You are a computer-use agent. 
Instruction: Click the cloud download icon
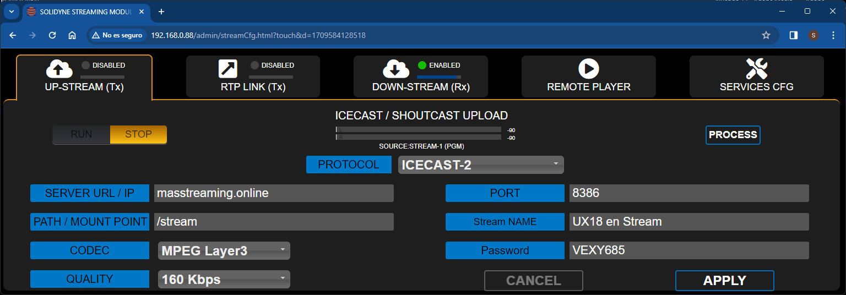(395, 69)
